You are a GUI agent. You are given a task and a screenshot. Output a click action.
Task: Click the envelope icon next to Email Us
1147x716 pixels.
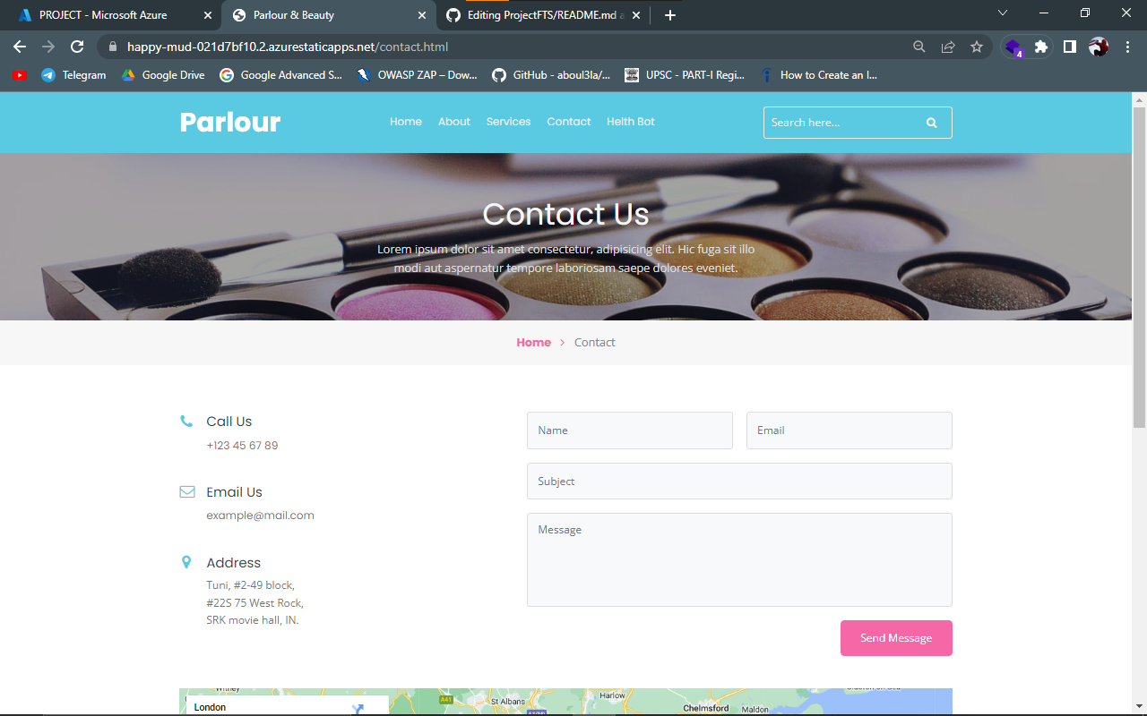pyautogui.click(x=186, y=490)
